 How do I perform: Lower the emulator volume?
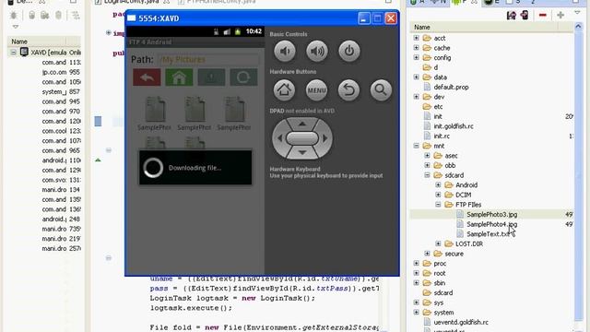pyautogui.click(x=285, y=51)
